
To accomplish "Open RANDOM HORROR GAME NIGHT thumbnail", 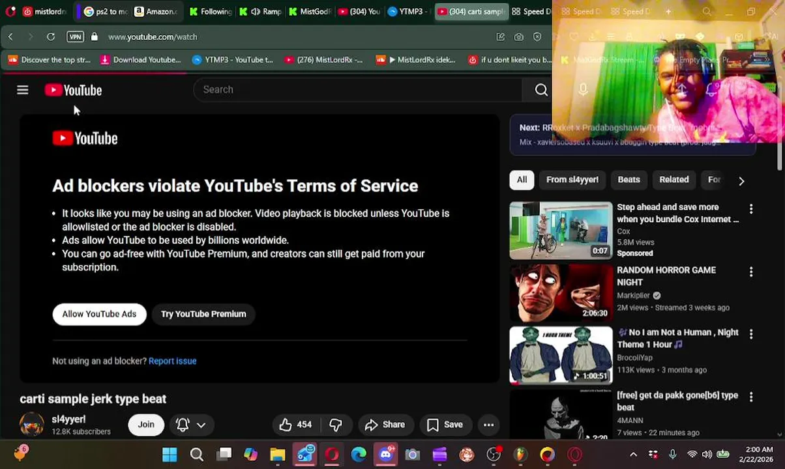I will click(x=561, y=293).
